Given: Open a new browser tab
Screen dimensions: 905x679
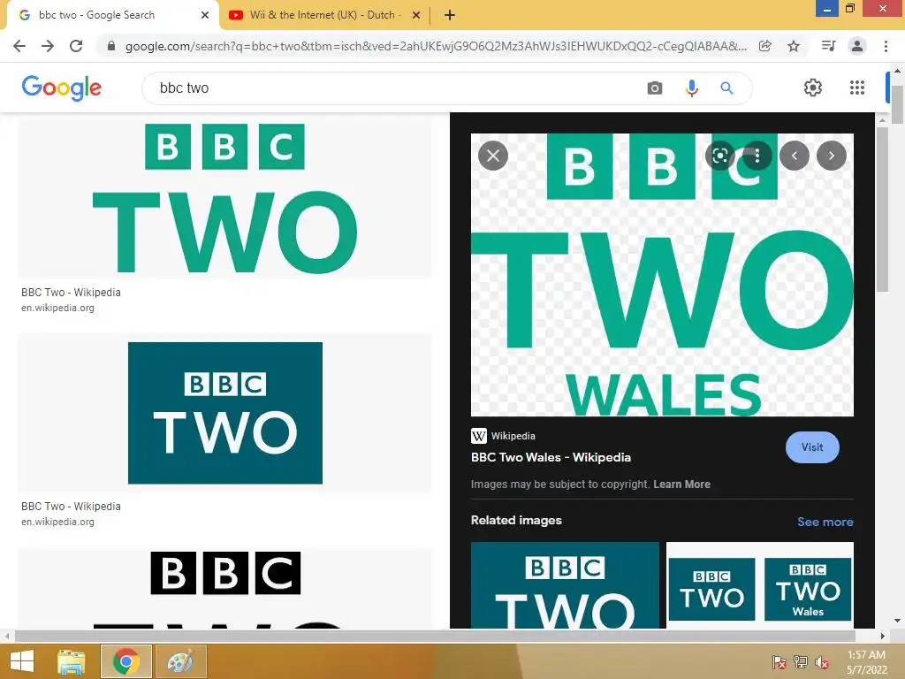Looking at the screenshot, I should click(450, 15).
